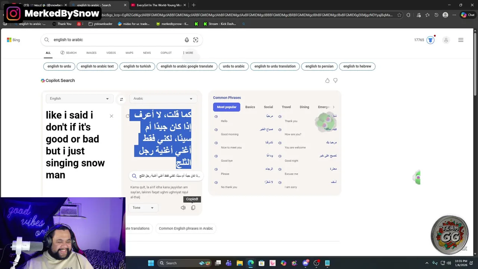Viewport: 478px width, 269px height.
Task: Click the 'english to hebrew' chip
Action: [x=357, y=67]
